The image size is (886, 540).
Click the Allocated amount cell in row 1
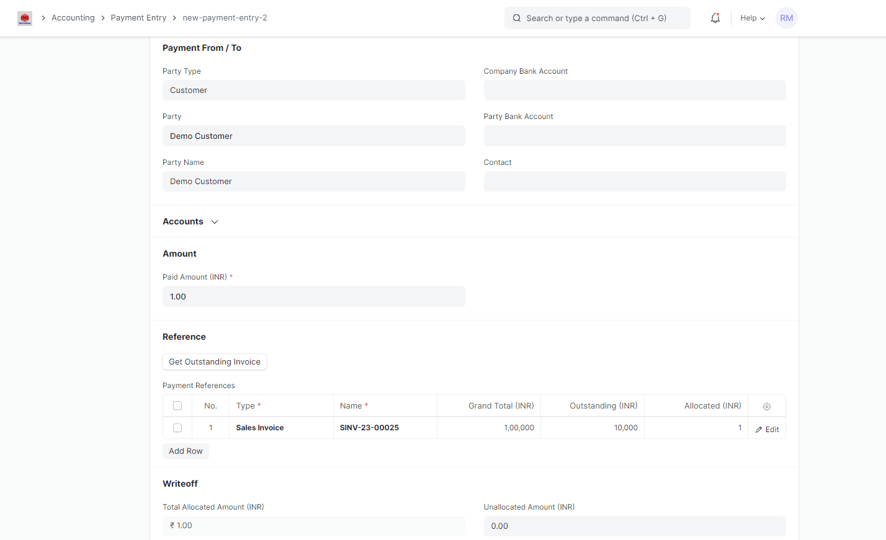(696, 428)
